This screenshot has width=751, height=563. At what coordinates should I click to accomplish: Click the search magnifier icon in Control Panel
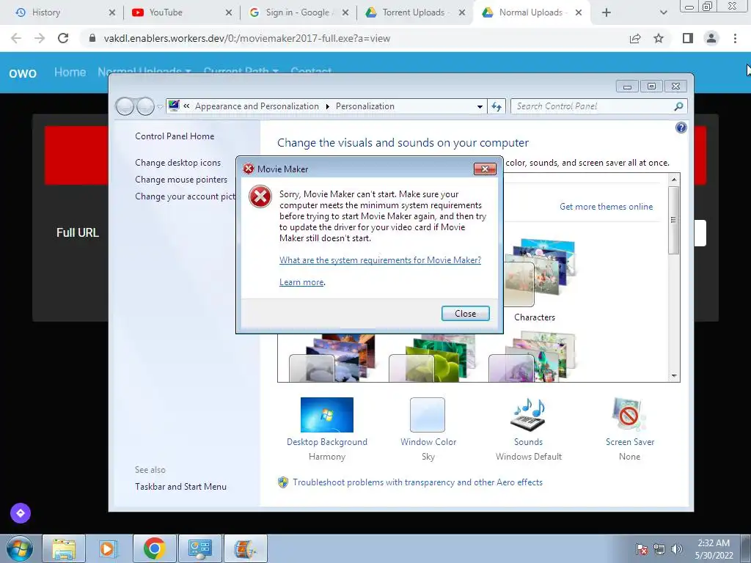(678, 106)
